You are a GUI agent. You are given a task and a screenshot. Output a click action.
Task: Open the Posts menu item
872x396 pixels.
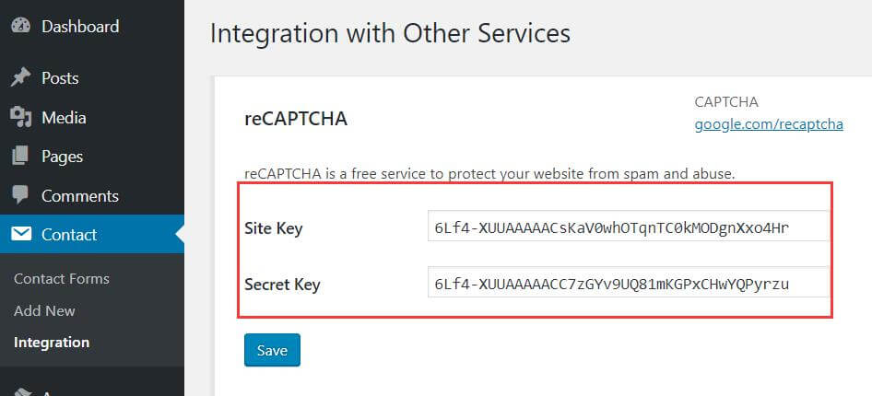coord(60,78)
